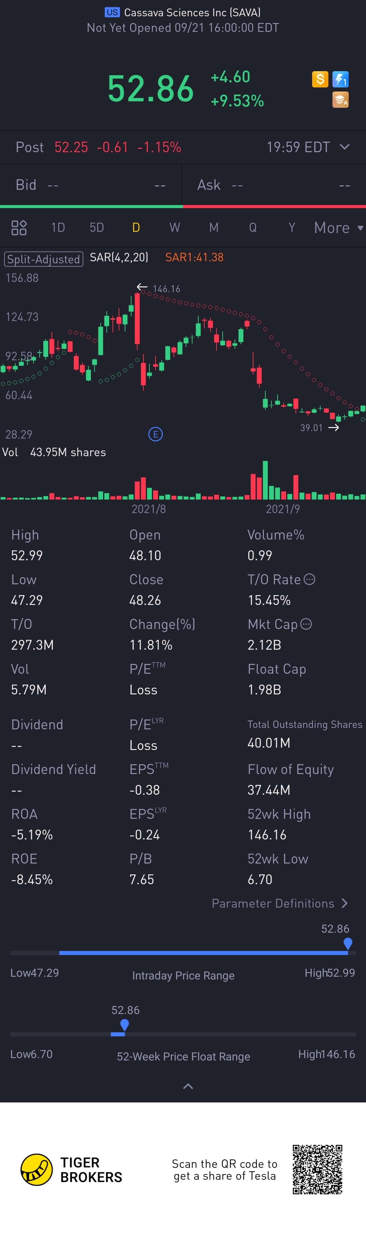Open the More timeframe dropdown
Viewport: 366px width, 1237px height.
coord(338,228)
